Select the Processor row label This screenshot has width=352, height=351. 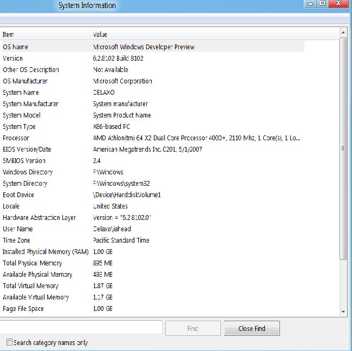click(x=16, y=138)
